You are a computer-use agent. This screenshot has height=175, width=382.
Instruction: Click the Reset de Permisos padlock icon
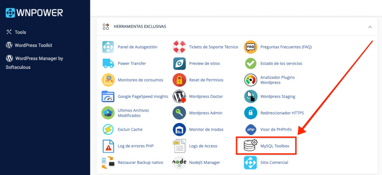(179, 80)
